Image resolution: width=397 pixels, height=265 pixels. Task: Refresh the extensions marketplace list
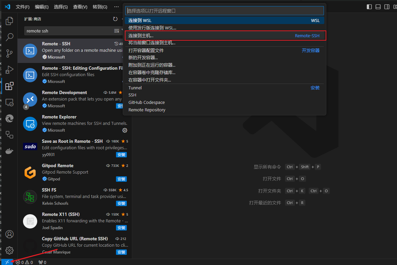pos(115,19)
